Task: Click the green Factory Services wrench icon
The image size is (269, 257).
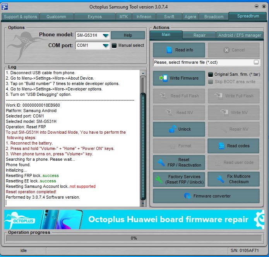Action: pos(159,179)
